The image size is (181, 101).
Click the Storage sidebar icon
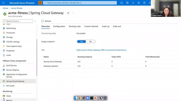[x=4, y=37]
